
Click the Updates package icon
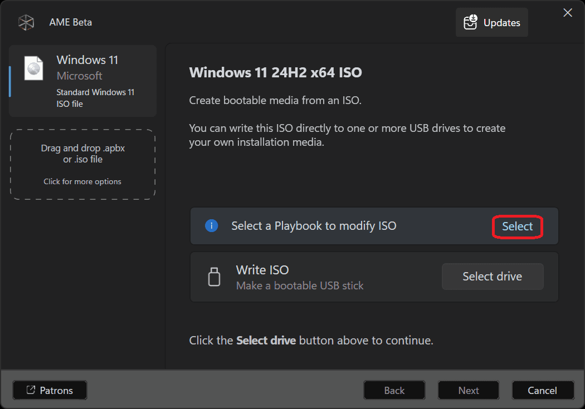pos(470,23)
